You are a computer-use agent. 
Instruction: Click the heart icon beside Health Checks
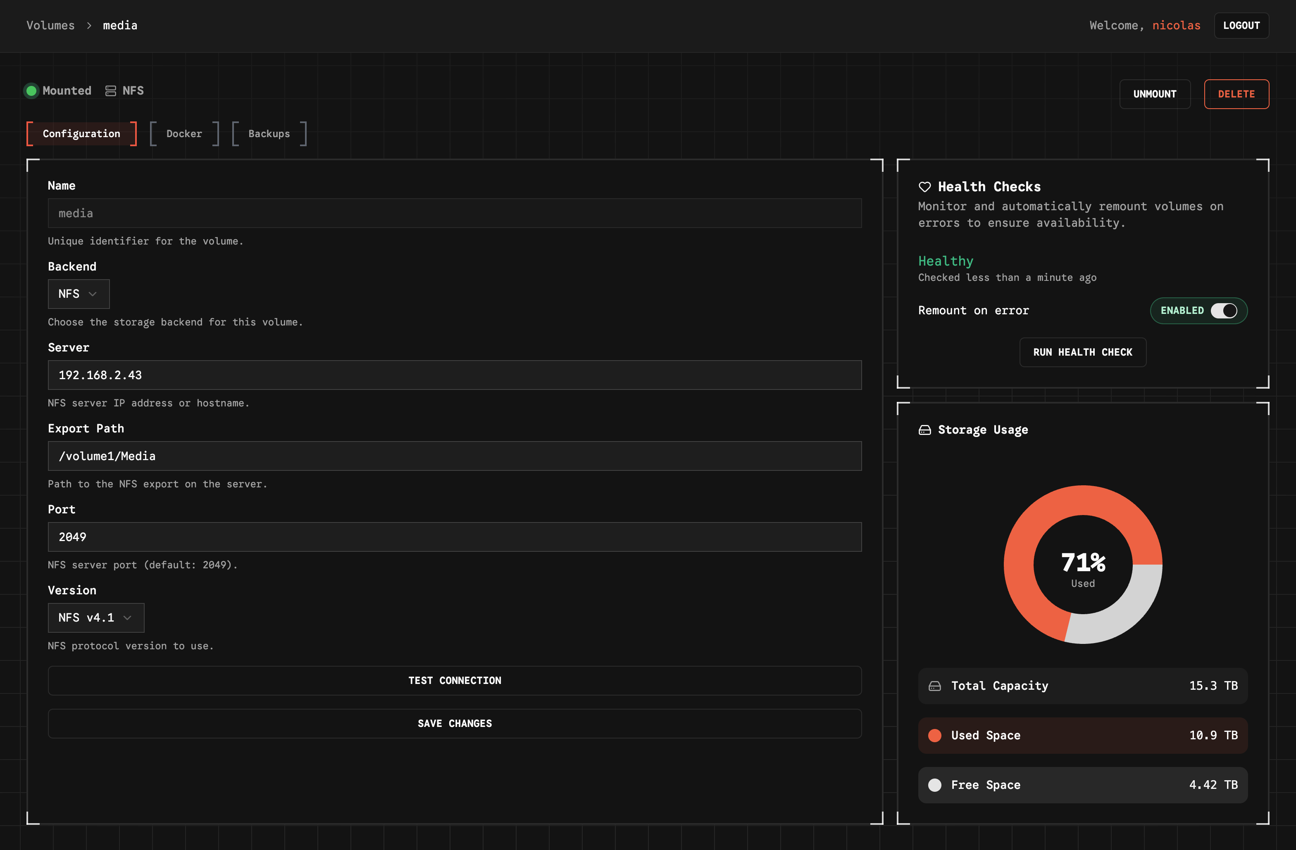click(x=924, y=187)
